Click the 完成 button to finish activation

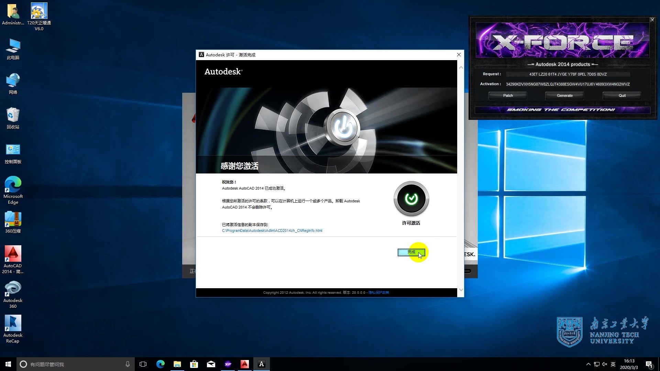(411, 252)
